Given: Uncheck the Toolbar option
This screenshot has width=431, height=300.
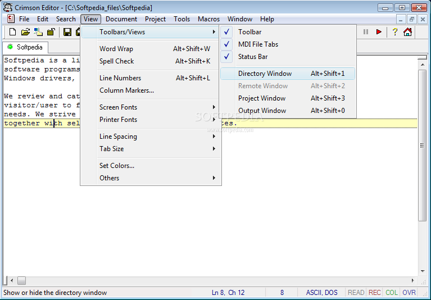Looking at the screenshot, I should coord(287,32).
